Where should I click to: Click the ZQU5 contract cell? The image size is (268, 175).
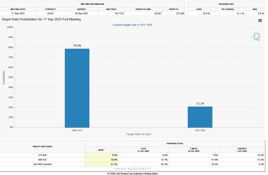tap(50, 13)
